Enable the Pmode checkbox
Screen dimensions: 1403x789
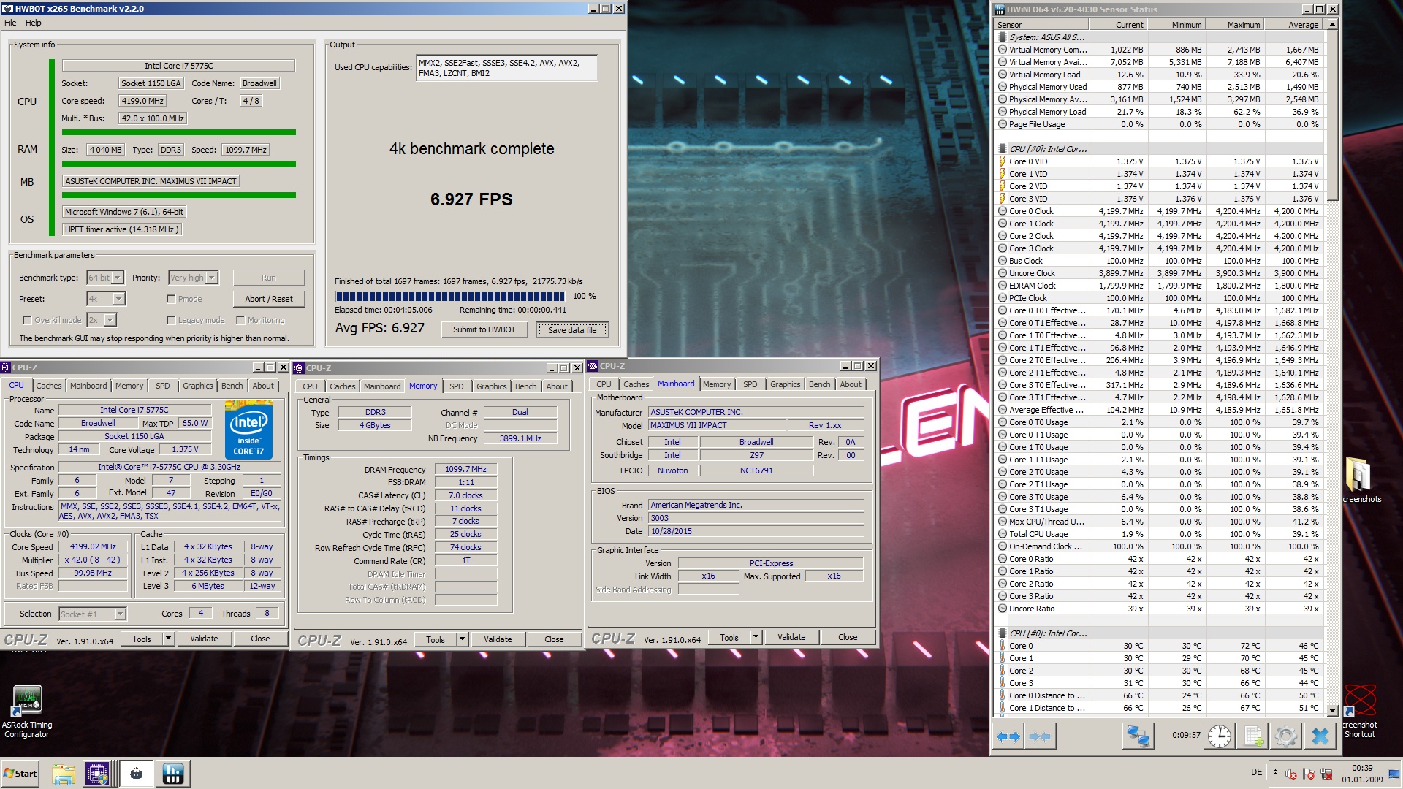click(x=170, y=299)
